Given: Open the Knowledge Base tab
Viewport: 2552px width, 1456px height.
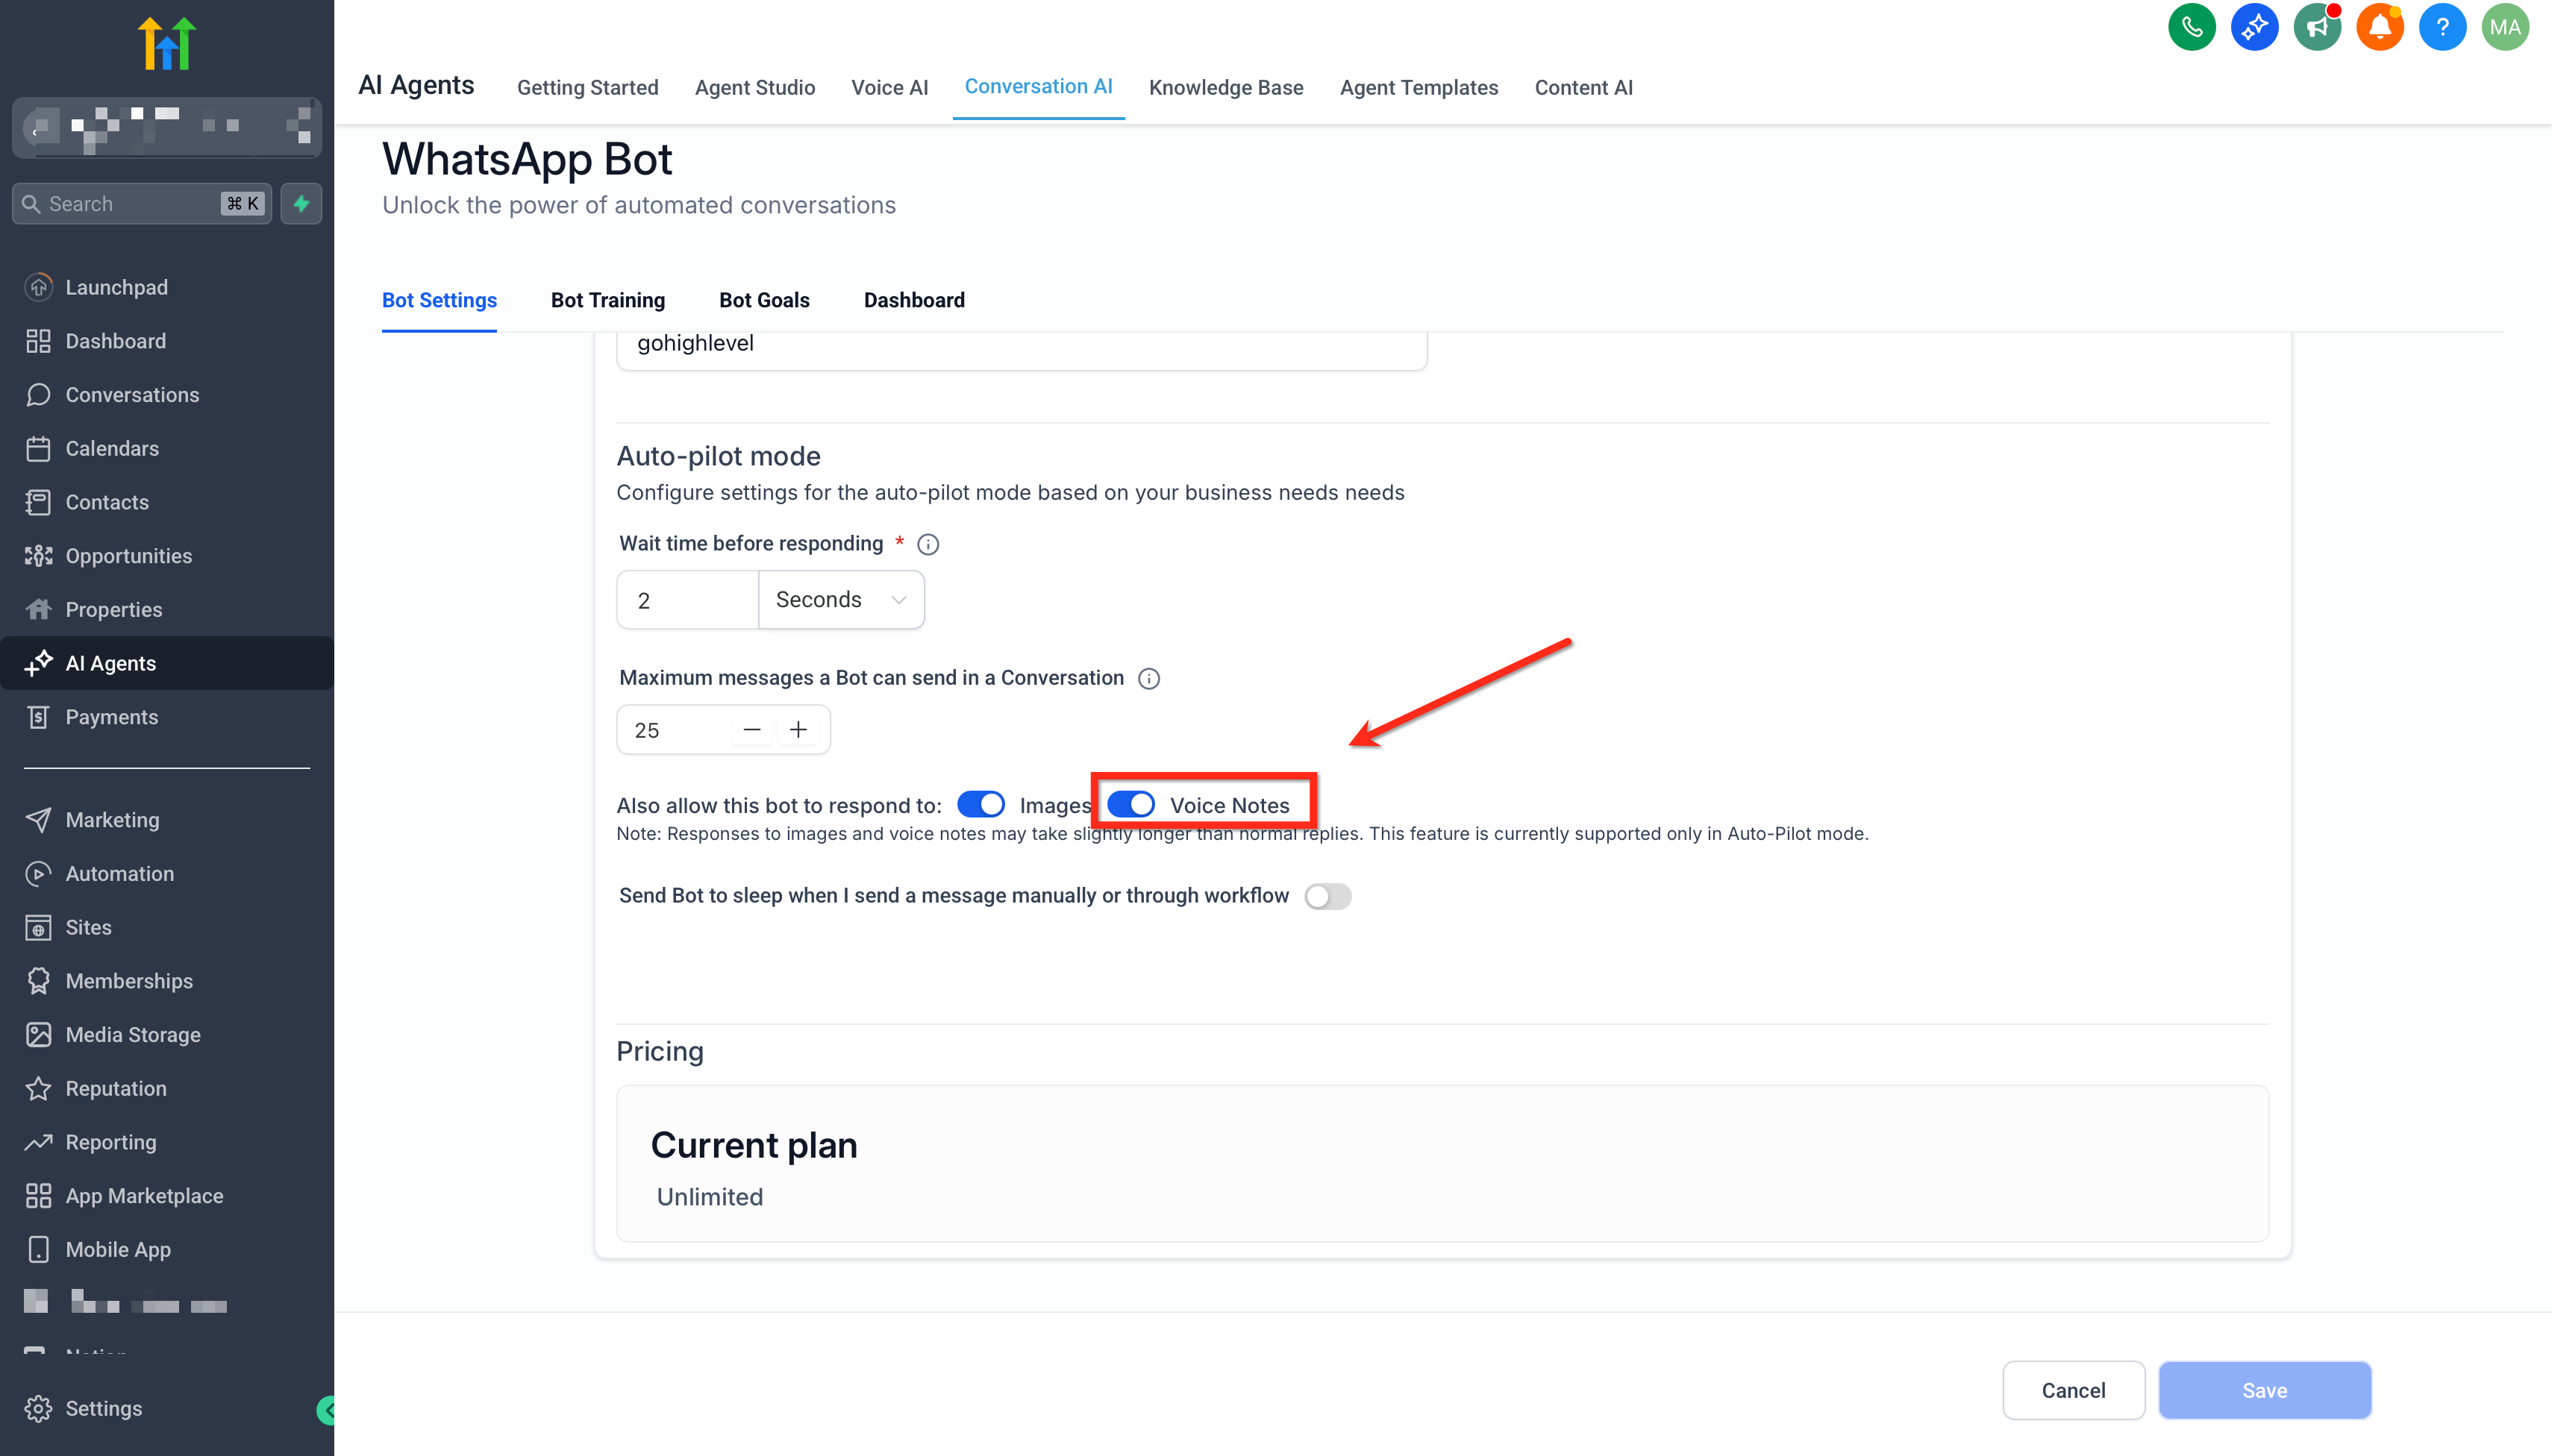Looking at the screenshot, I should point(1225,88).
